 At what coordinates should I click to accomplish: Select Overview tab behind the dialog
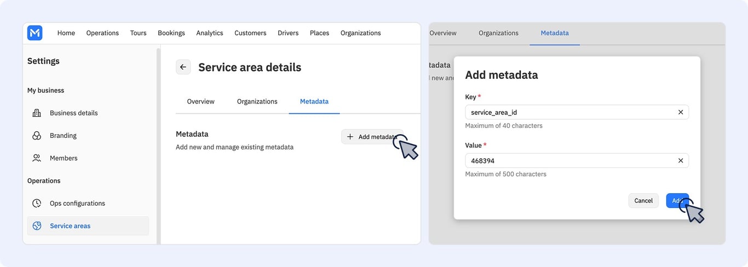pos(443,33)
